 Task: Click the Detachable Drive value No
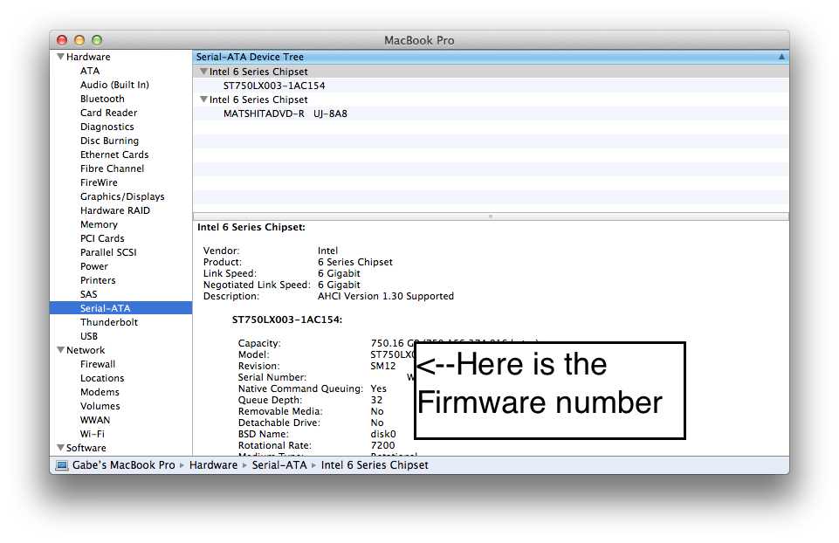point(376,423)
